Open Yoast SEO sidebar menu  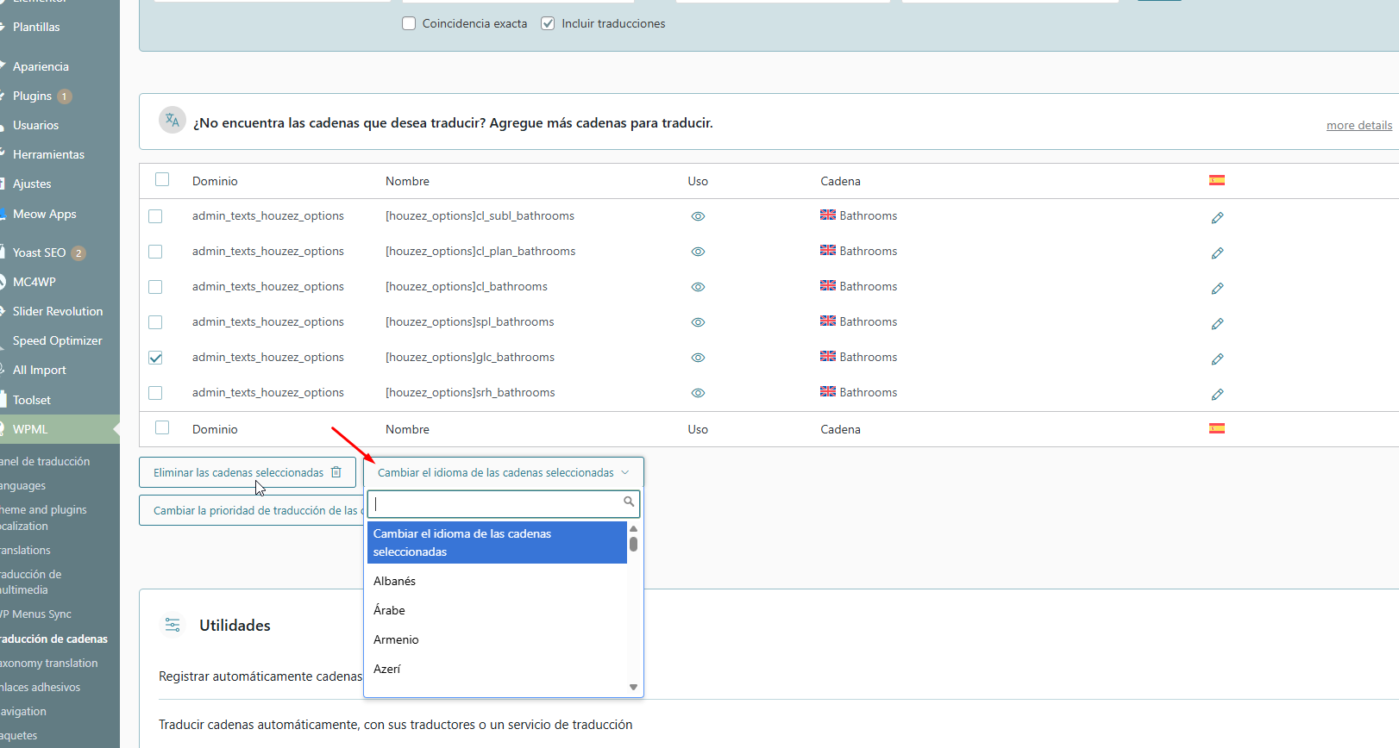point(39,252)
